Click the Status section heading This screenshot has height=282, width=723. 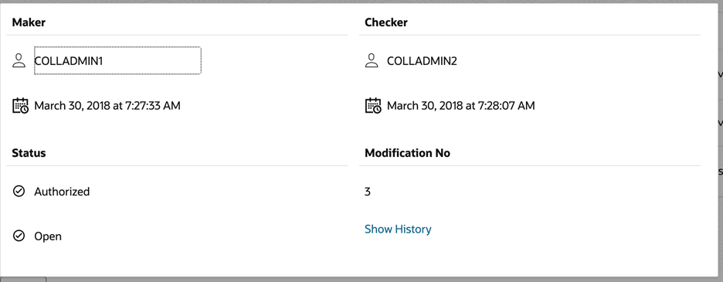(29, 153)
